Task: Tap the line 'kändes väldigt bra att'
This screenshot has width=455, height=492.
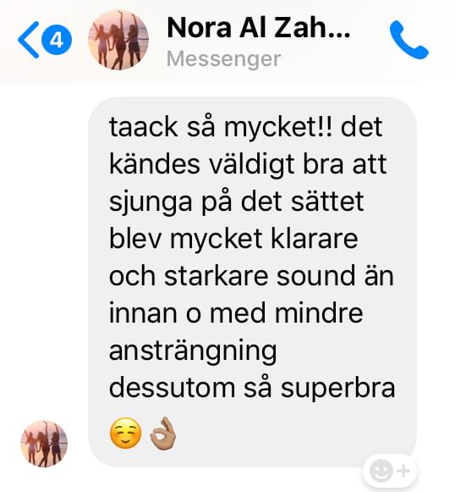Action: tap(248, 164)
